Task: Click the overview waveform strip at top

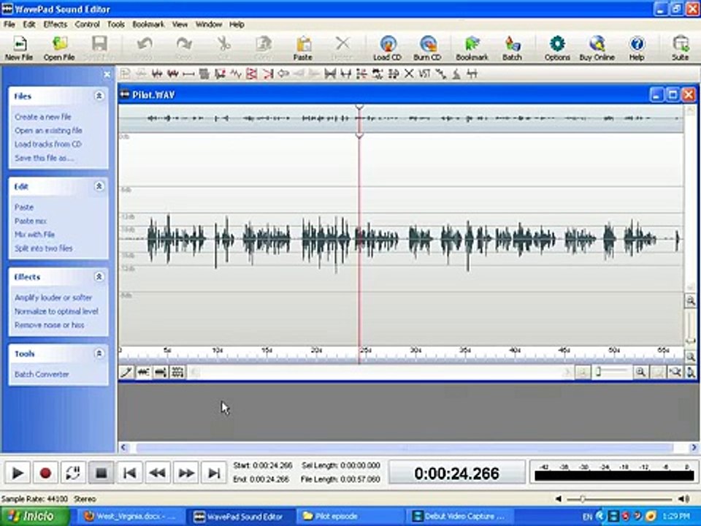Action: 401,118
